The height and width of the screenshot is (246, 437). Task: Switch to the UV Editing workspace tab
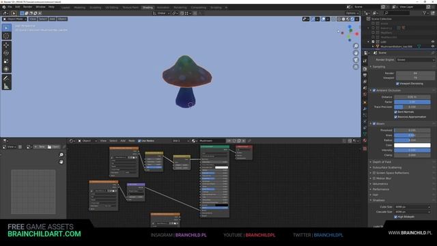[x=112, y=8]
